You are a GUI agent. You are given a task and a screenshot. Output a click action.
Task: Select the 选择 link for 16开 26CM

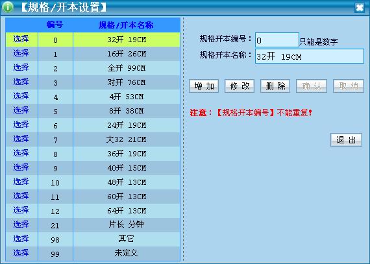pyautogui.click(x=21, y=53)
